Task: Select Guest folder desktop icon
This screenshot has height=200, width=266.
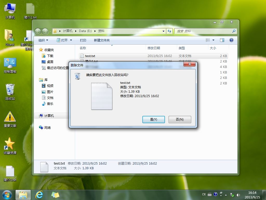Action: tap(10, 38)
